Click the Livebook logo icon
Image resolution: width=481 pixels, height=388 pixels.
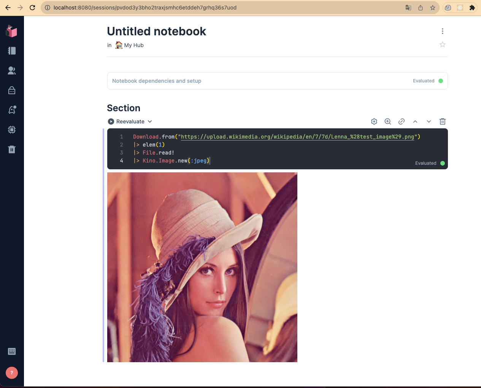click(12, 31)
